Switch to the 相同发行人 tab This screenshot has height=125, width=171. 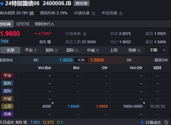44,24
